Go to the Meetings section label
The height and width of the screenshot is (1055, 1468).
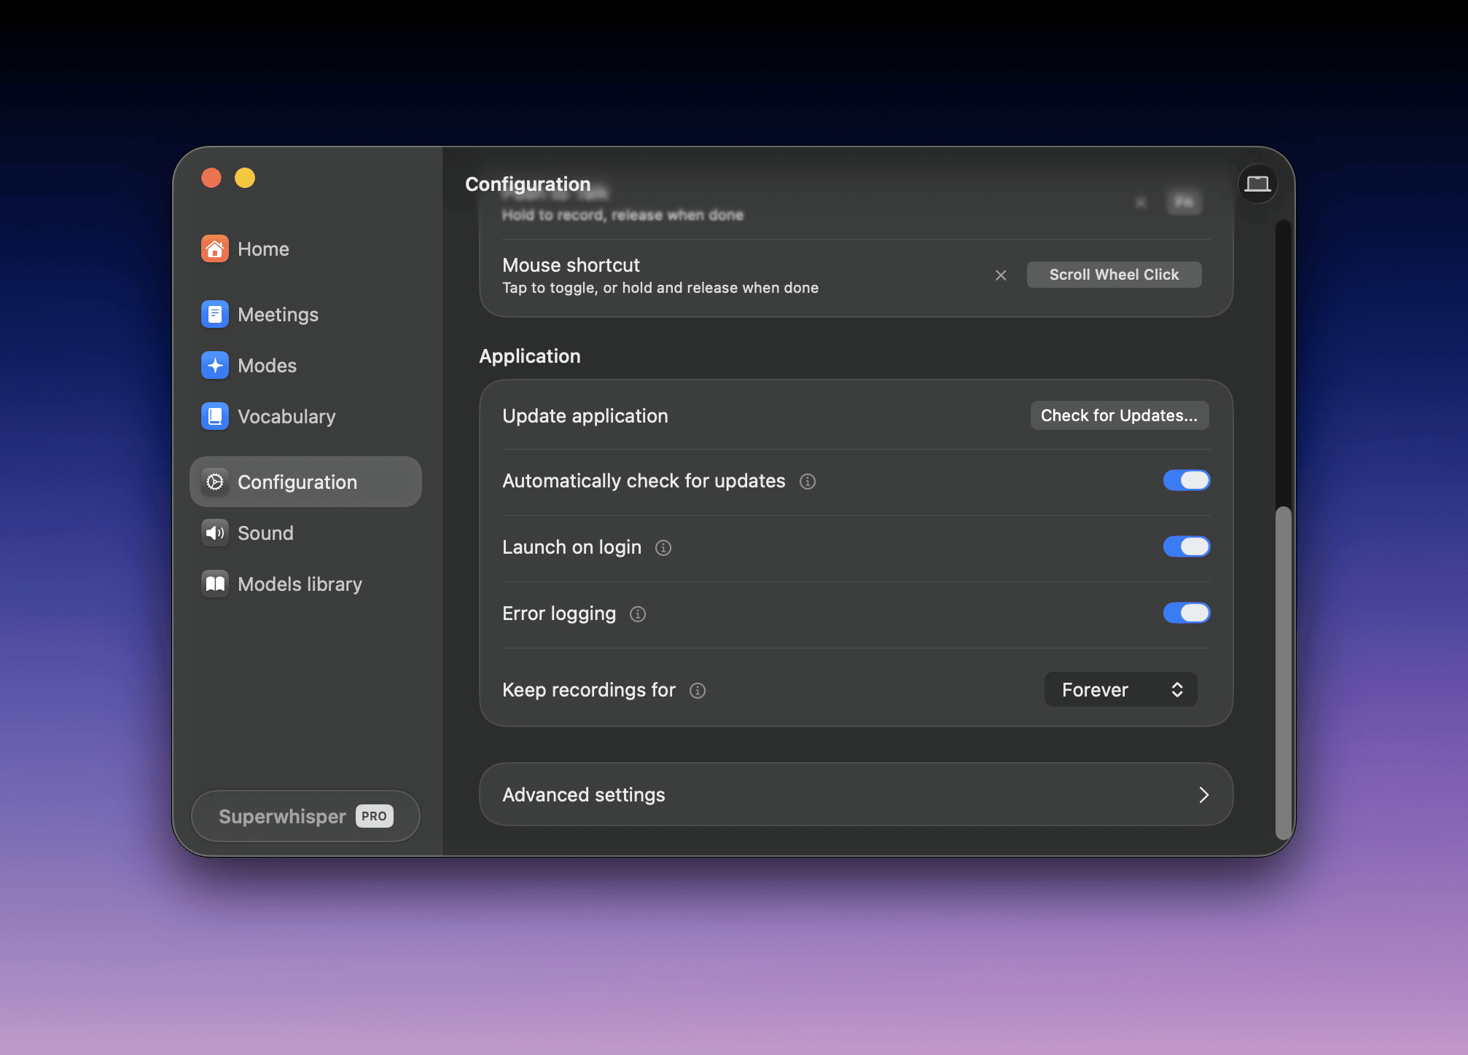(278, 315)
